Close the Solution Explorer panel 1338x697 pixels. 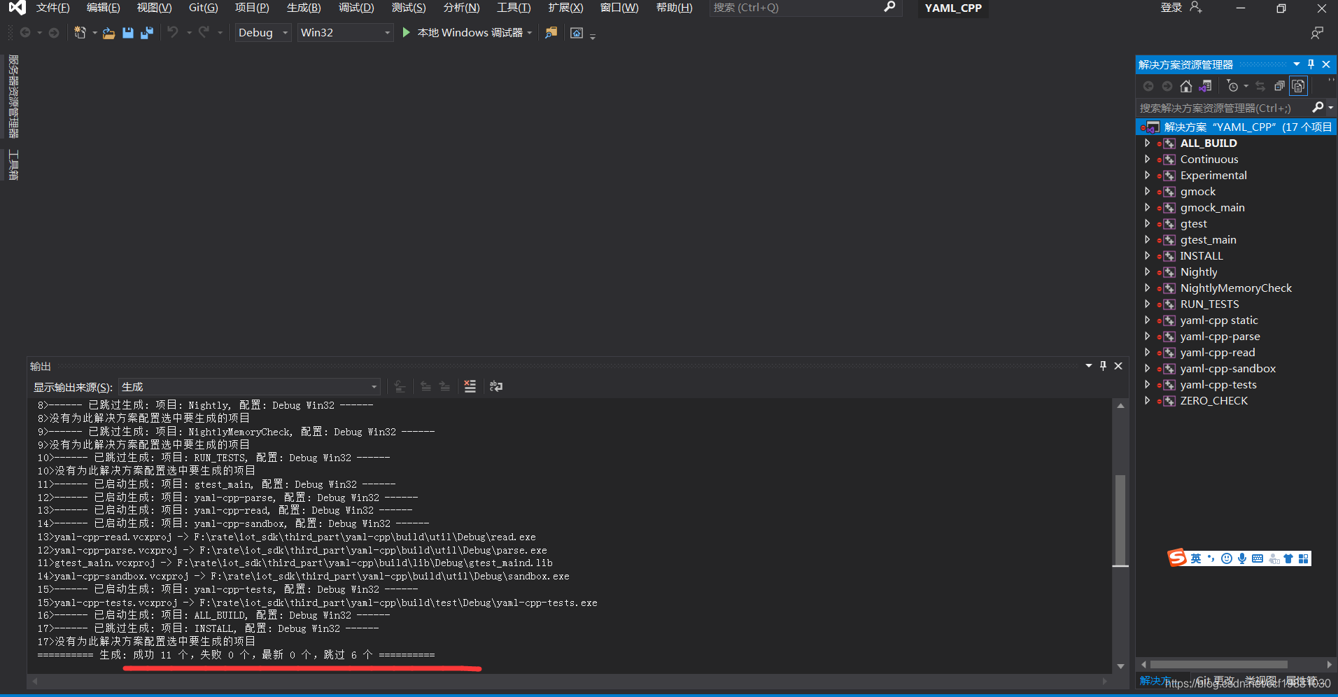[1326, 64]
